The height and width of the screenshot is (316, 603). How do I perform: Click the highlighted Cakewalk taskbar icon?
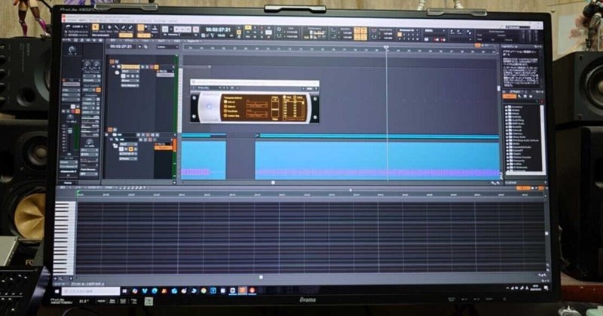click(x=242, y=290)
